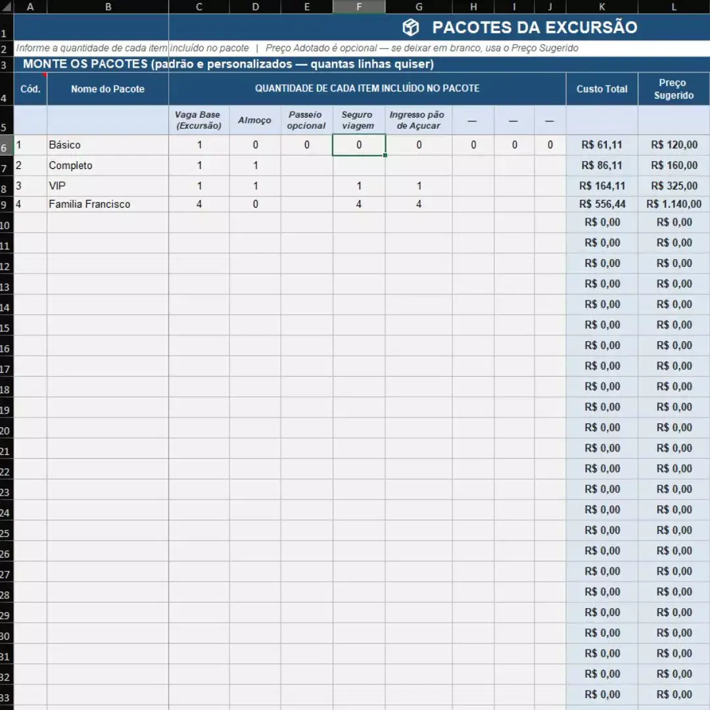Click QUANTIDADE DE CADA ITEM header

coord(367,88)
